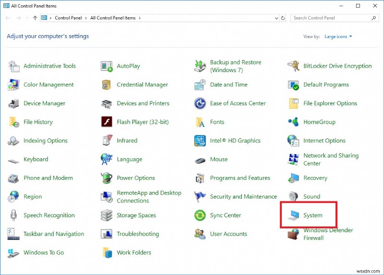Refresh the Control Panel view
384x275 pixels.
pos(283,18)
